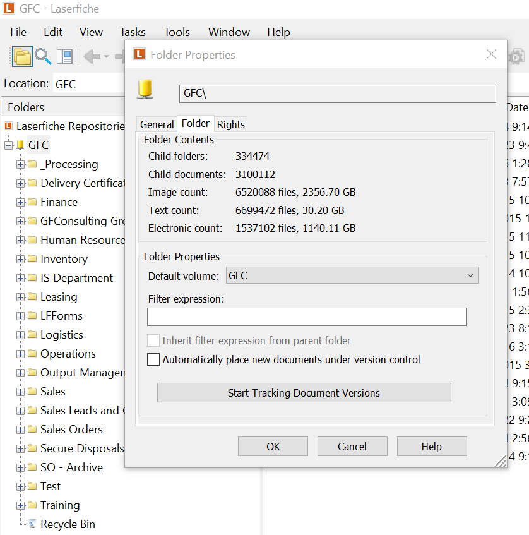Close the Folder Properties dialog

point(491,54)
